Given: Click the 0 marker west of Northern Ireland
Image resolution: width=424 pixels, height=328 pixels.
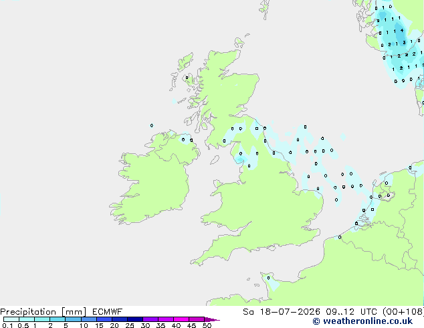Looking at the screenshot, I should (x=152, y=125).
